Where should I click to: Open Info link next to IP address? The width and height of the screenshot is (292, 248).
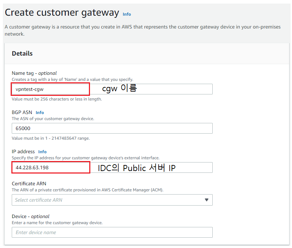(42, 152)
